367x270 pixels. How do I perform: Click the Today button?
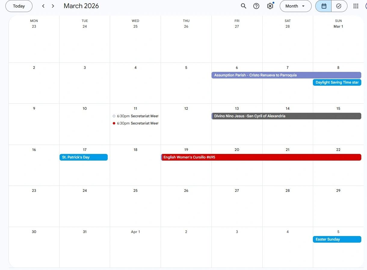click(x=19, y=6)
